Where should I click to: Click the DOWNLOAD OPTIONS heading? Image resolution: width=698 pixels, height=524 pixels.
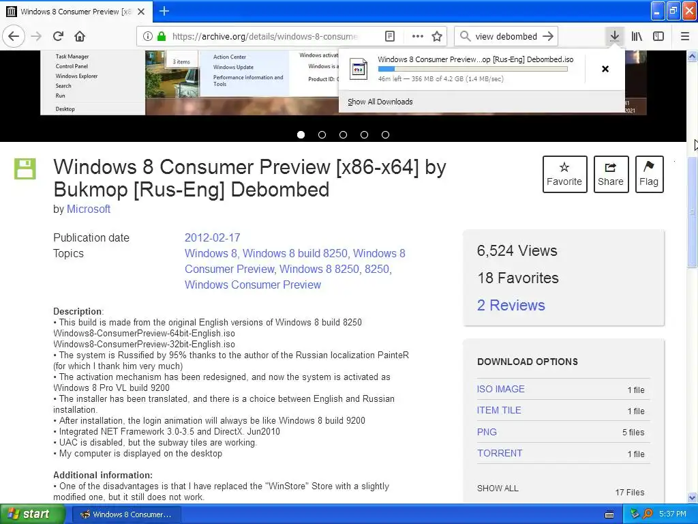(x=528, y=362)
